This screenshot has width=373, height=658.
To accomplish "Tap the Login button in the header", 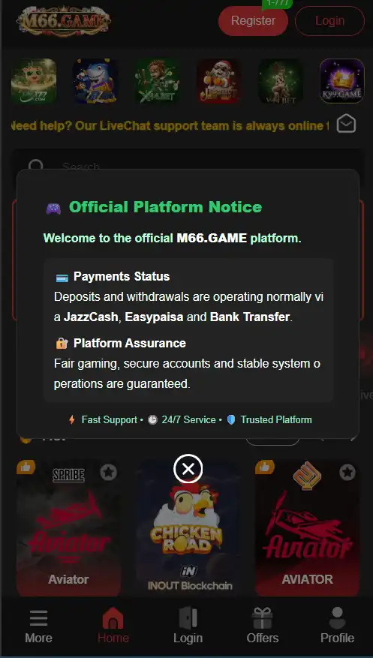I will pos(329,20).
